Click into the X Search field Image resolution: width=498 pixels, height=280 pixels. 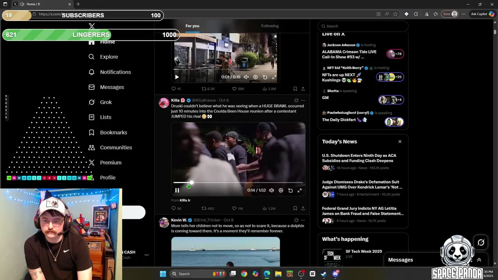(x=363, y=26)
